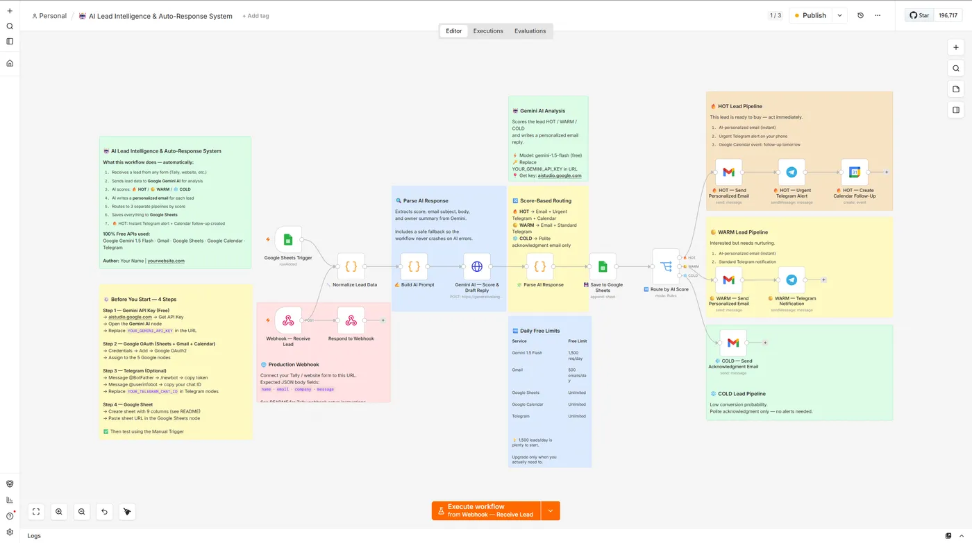Select the Google Sheets Trigger node

pos(288,240)
